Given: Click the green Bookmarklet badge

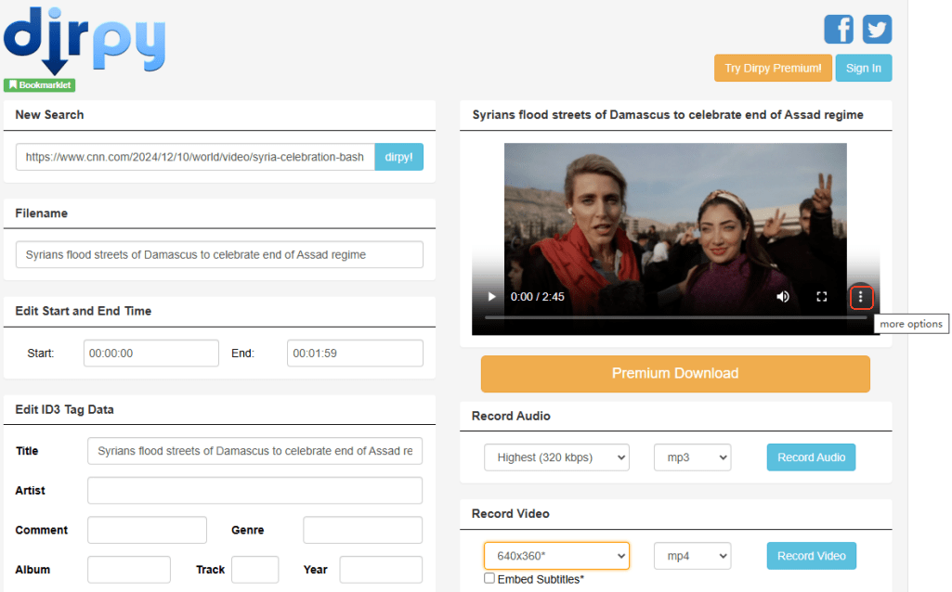Looking at the screenshot, I should (x=39, y=85).
